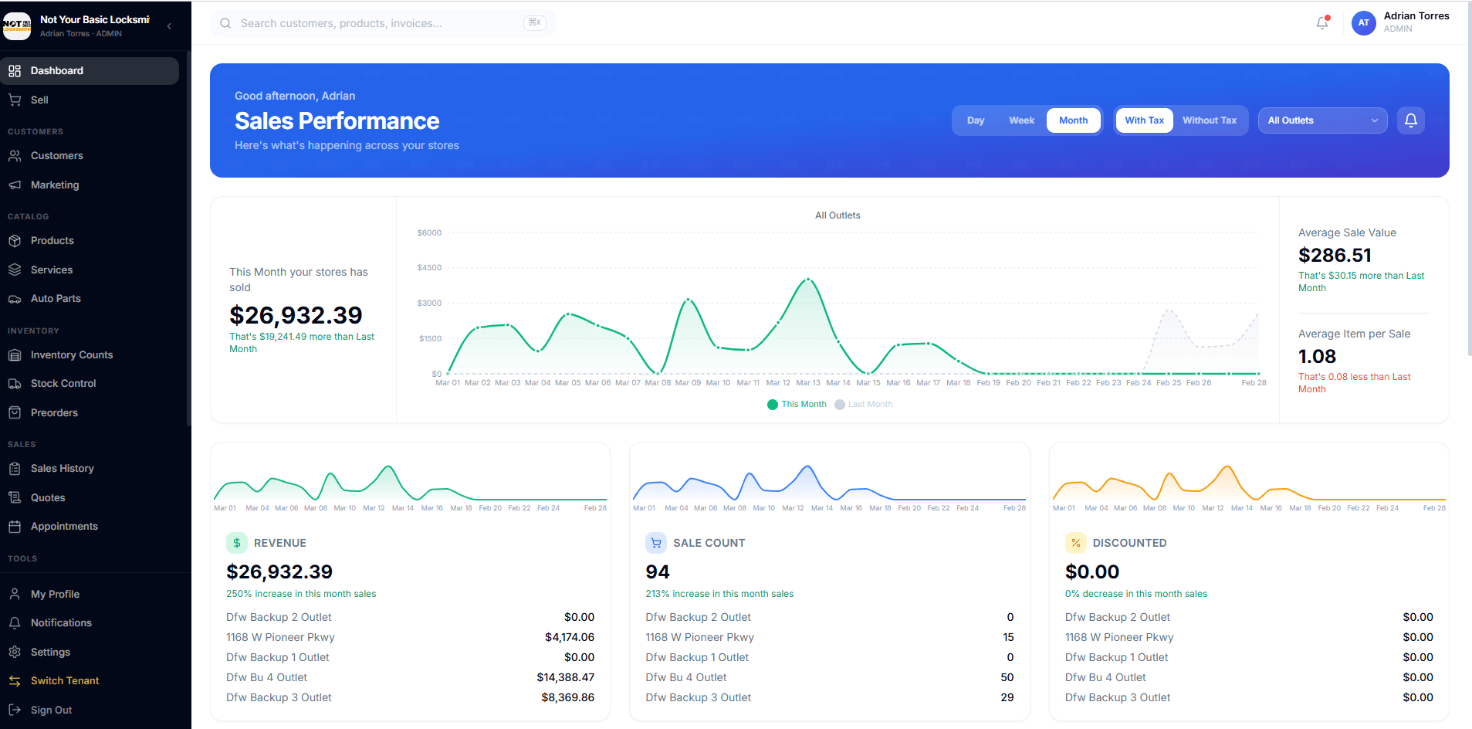Collapse the sidebar with the chevron
Viewport: 1472px width, 729px height.
(168, 25)
